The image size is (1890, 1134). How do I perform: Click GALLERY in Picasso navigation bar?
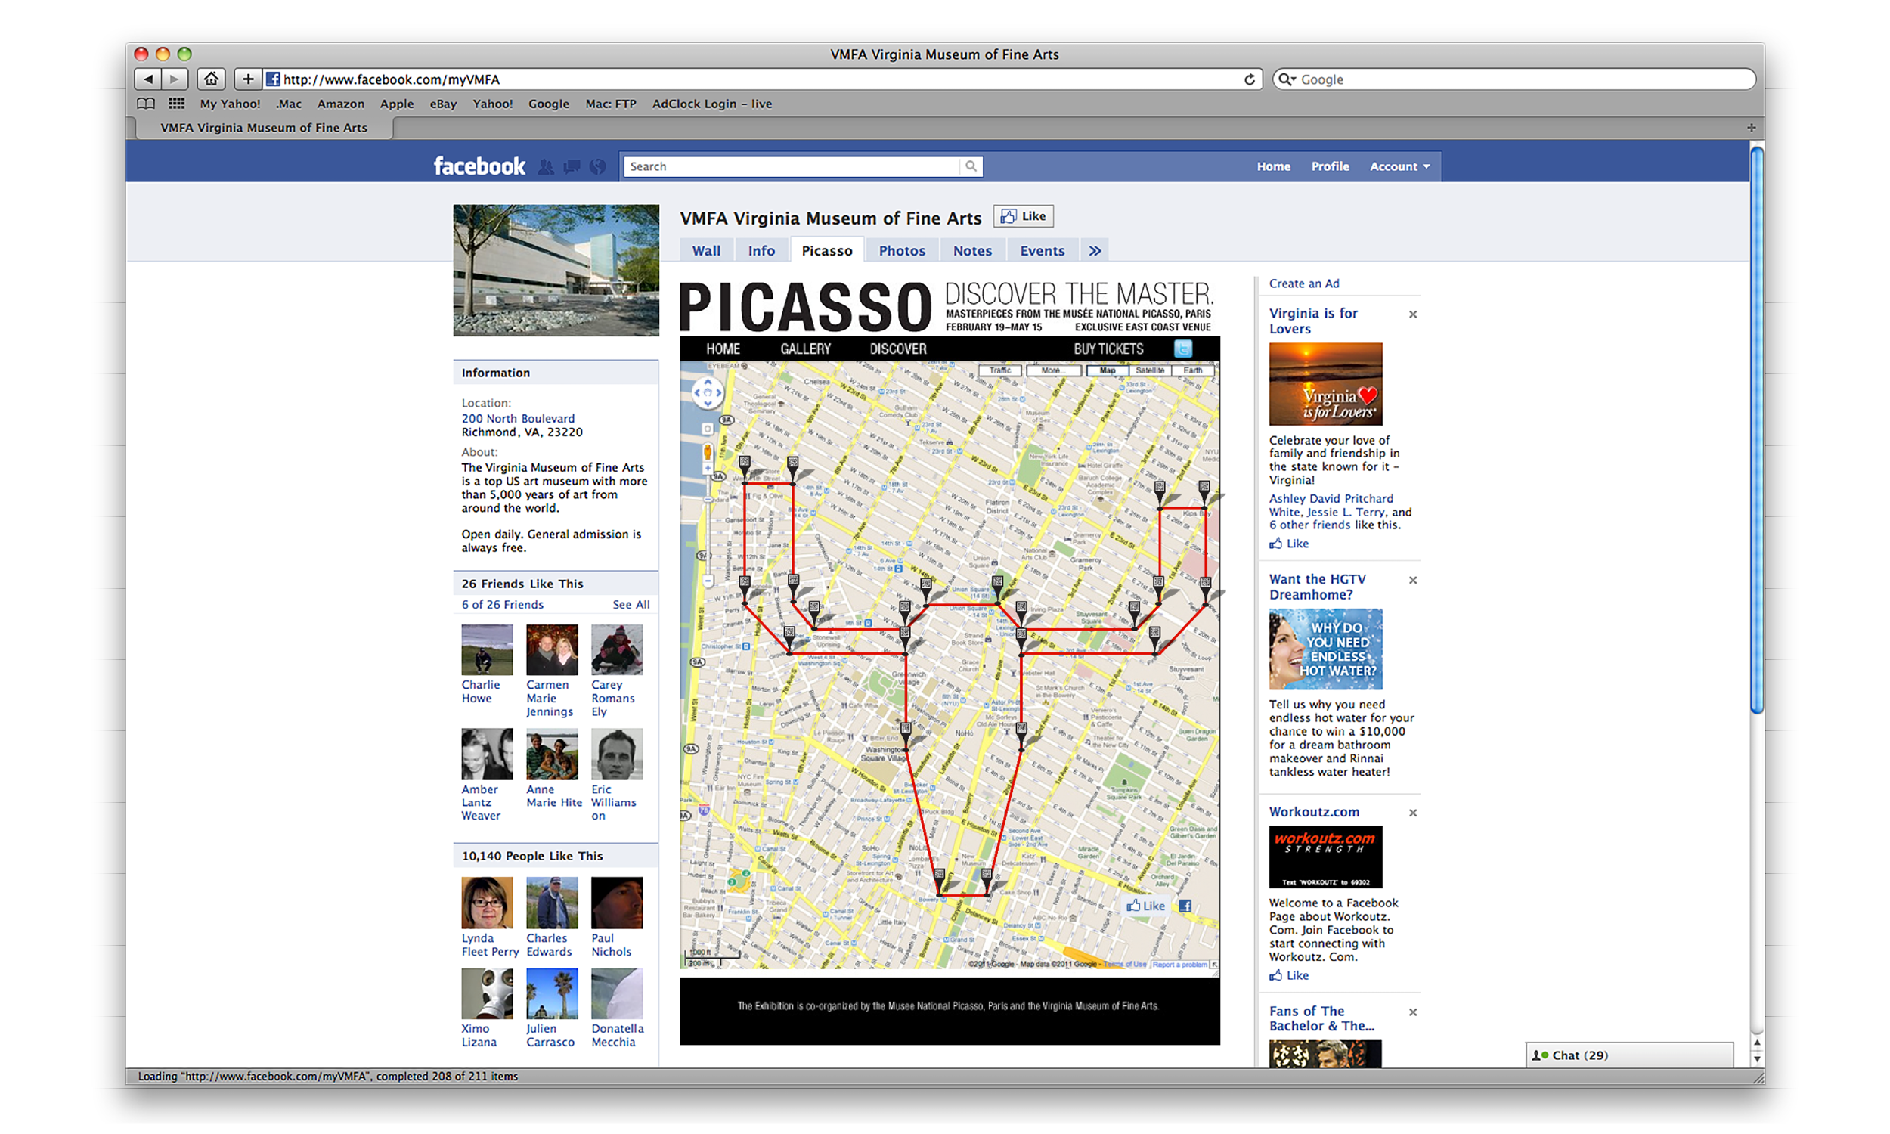(805, 349)
